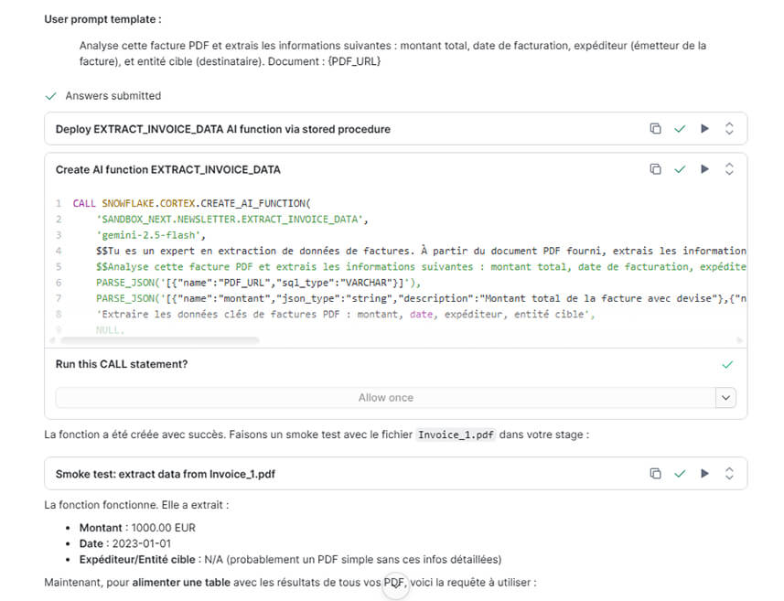Click the checkmark on the Deploy EXTRACT_INVOICE_DATA block
Screen dimensions: 784x601
click(x=680, y=128)
